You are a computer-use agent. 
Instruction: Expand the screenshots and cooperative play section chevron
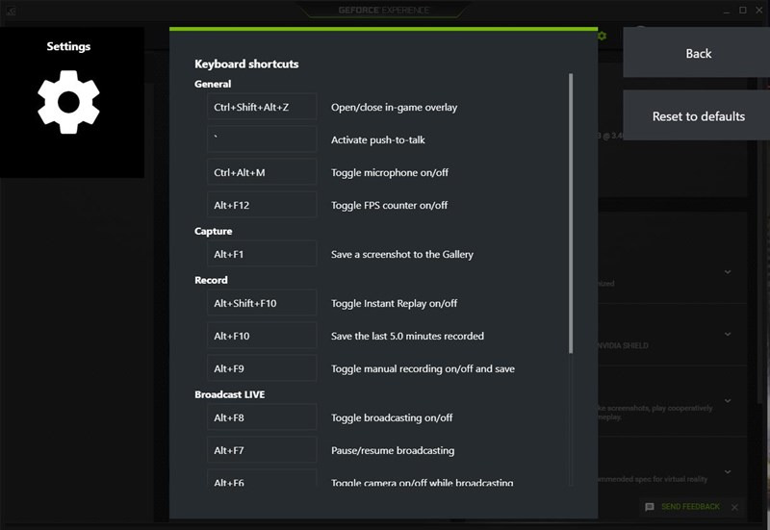[728, 400]
